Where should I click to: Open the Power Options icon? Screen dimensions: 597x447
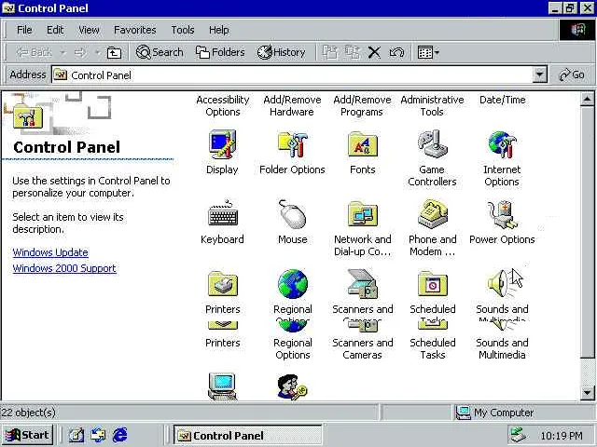pyautogui.click(x=502, y=214)
